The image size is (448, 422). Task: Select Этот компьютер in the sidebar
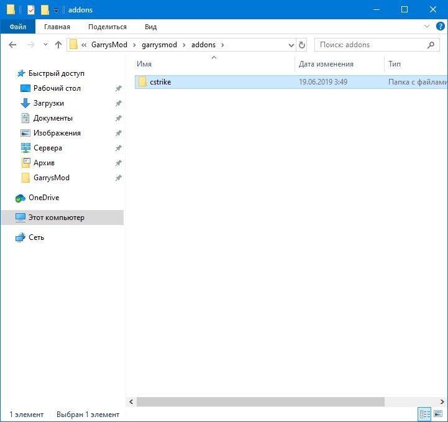62,218
